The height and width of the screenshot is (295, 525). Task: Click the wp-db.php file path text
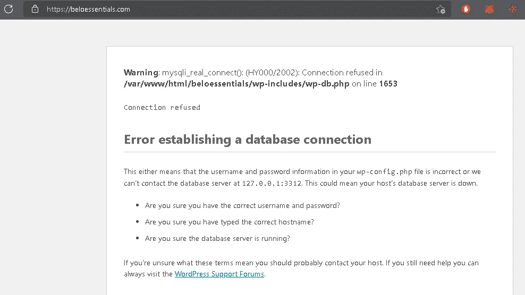236,84
